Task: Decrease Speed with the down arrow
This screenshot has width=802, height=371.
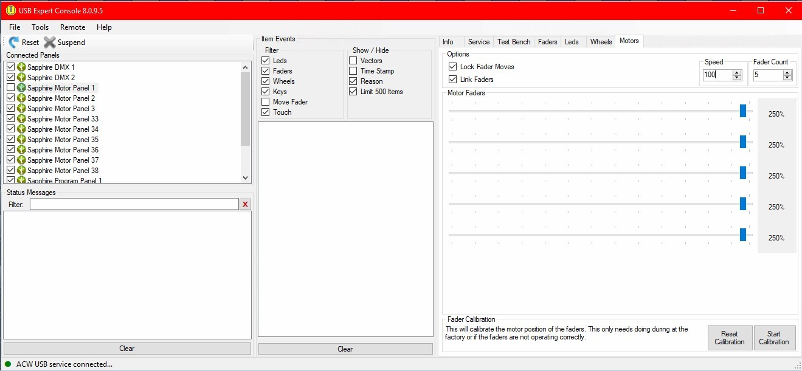Action: 737,78
